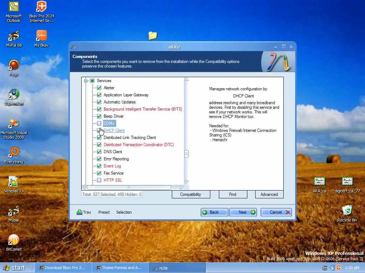Select the DHCP Client tree item

[x=114, y=130]
